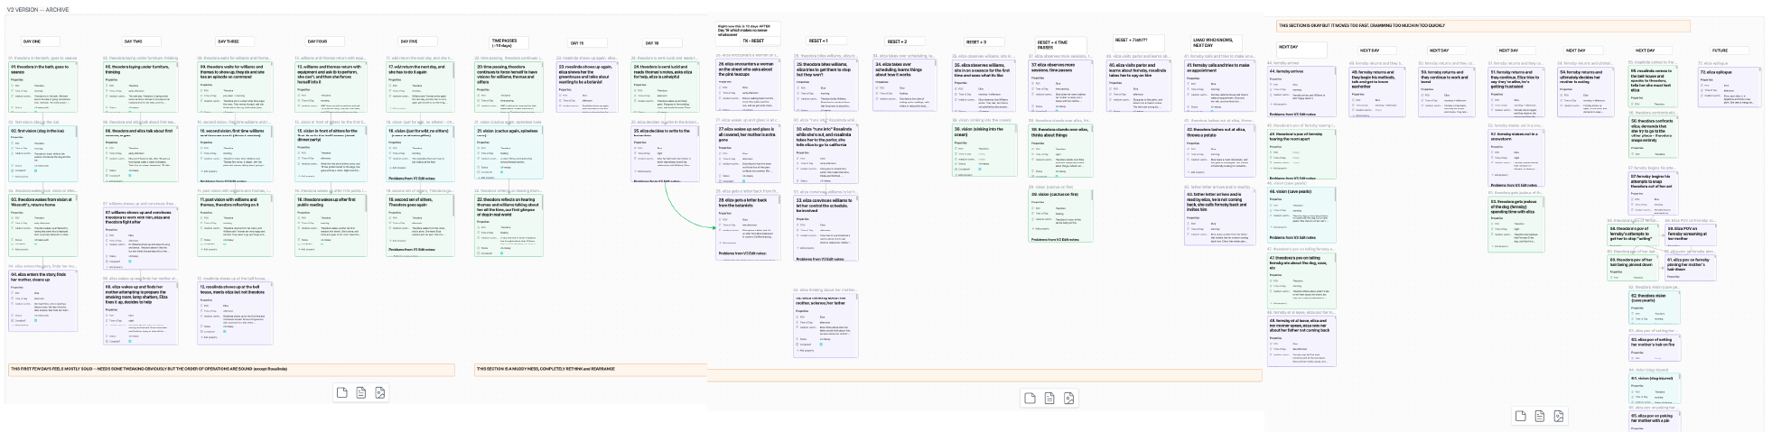This screenshot has height=432, width=1772.
Task: Collapse Properties section on card 01 theodora in the bath
Action: click(18, 79)
